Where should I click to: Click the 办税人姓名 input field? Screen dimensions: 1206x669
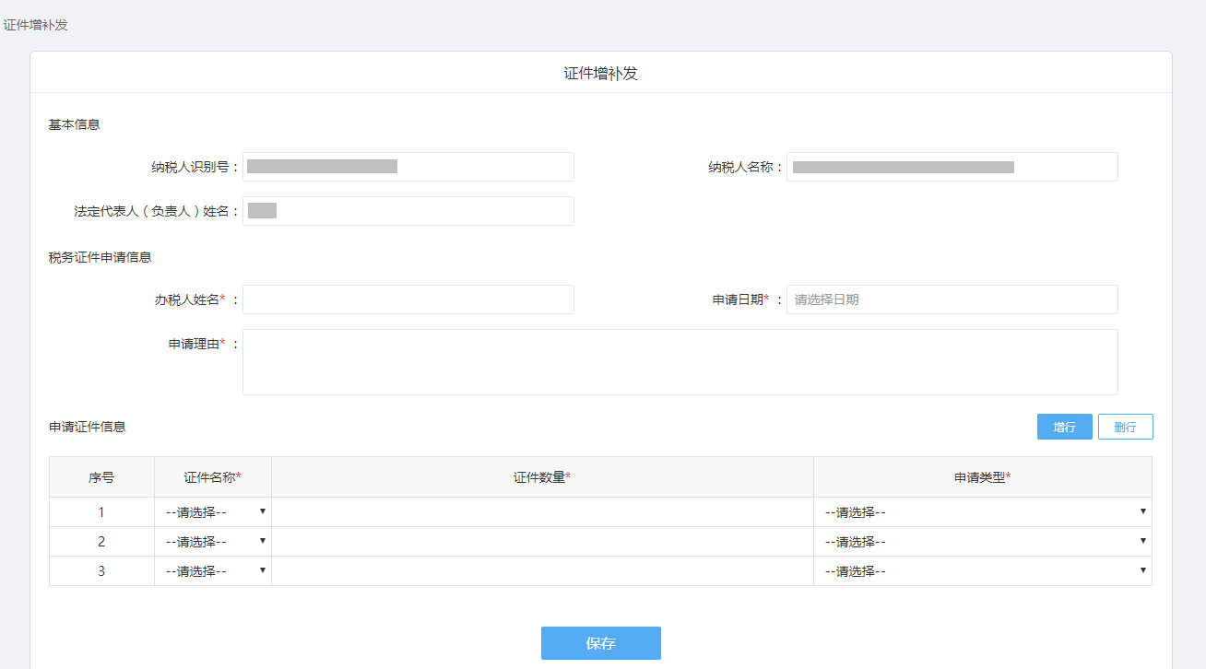[408, 299]
